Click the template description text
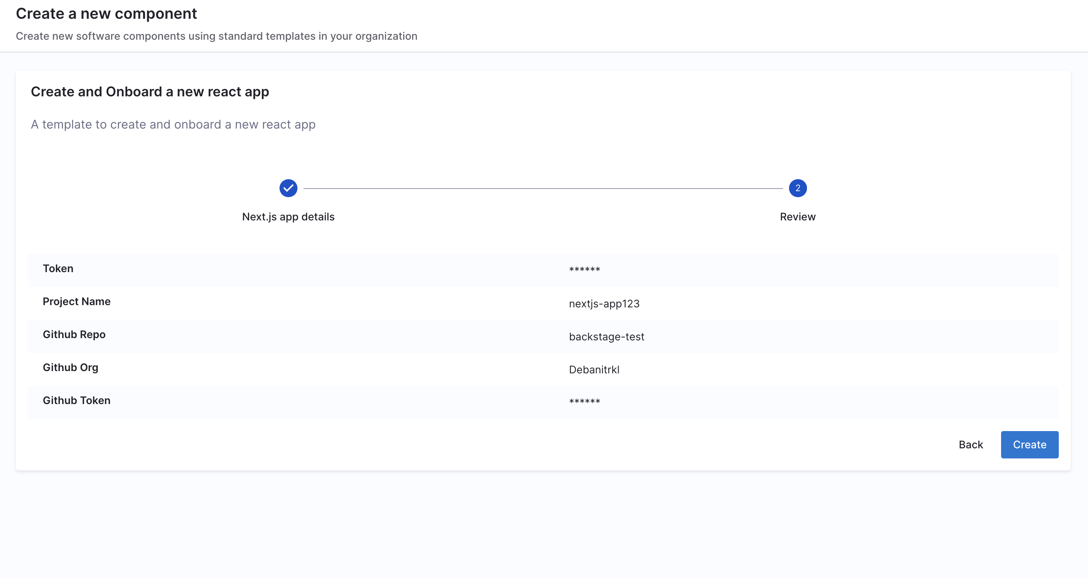The height and width of the screenshot is (578, 1088). pyautogui.click(x=173, y=124)
